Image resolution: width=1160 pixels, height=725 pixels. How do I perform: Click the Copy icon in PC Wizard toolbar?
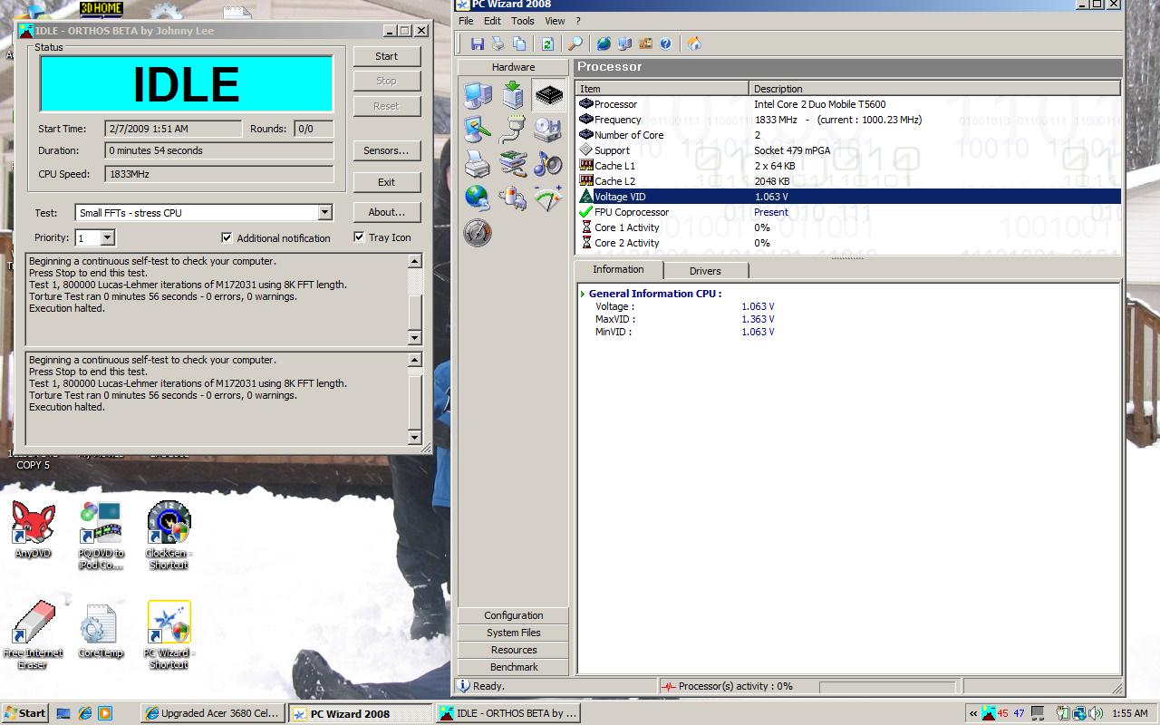click(x=519, y=43)
